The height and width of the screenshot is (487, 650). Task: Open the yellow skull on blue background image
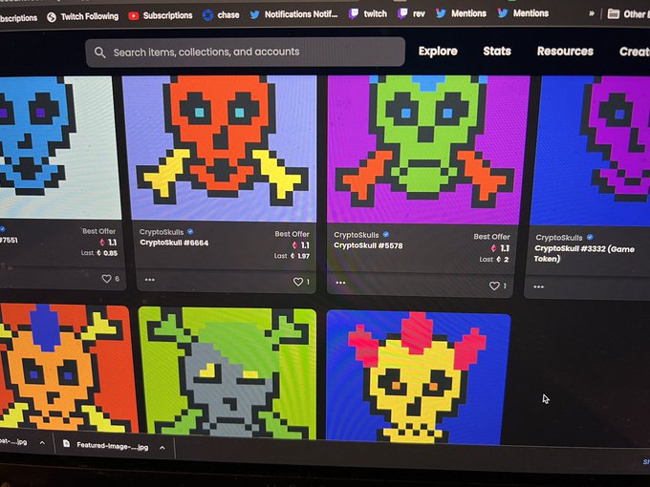pos(418,378)
